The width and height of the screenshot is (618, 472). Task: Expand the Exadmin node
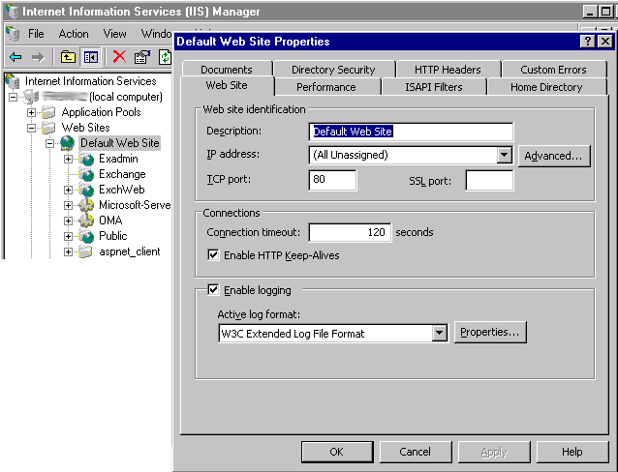pyautogui.click(x=68, y=159)
